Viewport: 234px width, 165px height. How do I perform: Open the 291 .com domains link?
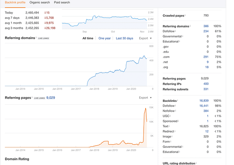[206, 57]
